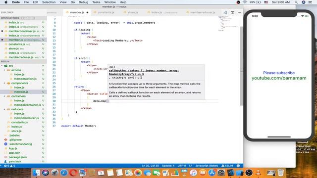Screen dimensions: 317x178
Task: Open Notification Center from the menu bar
Action: tap(310, 2)
